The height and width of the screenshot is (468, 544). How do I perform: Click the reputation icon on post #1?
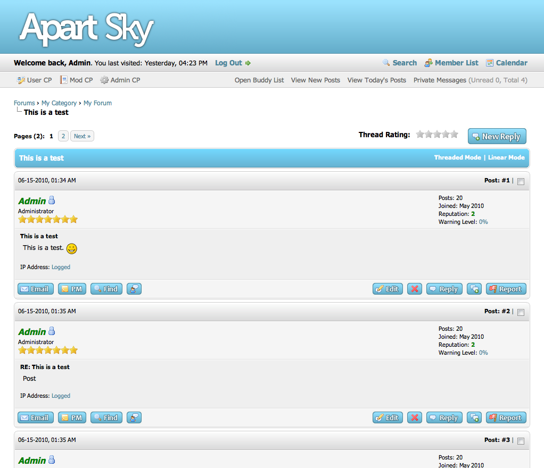pyautogui.click(x=134, y=289)
